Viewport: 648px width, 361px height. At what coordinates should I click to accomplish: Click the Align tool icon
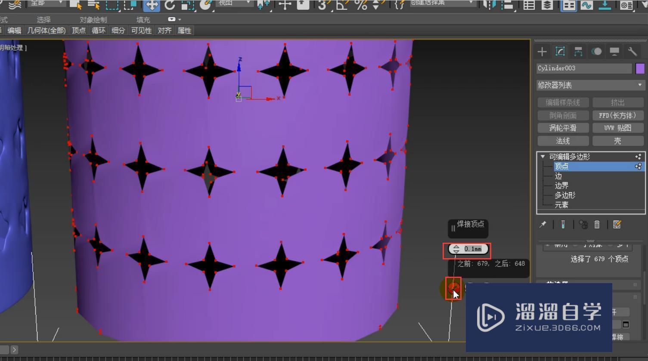coord(508,5)
